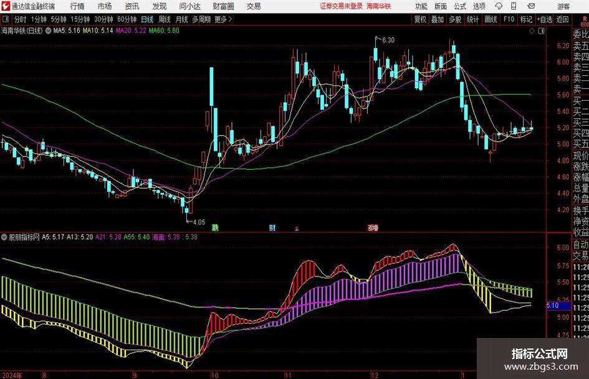The width and height of the screenshot is (589, 379).
Task: Open the mobile phone icon
Action: click(514, 6)
